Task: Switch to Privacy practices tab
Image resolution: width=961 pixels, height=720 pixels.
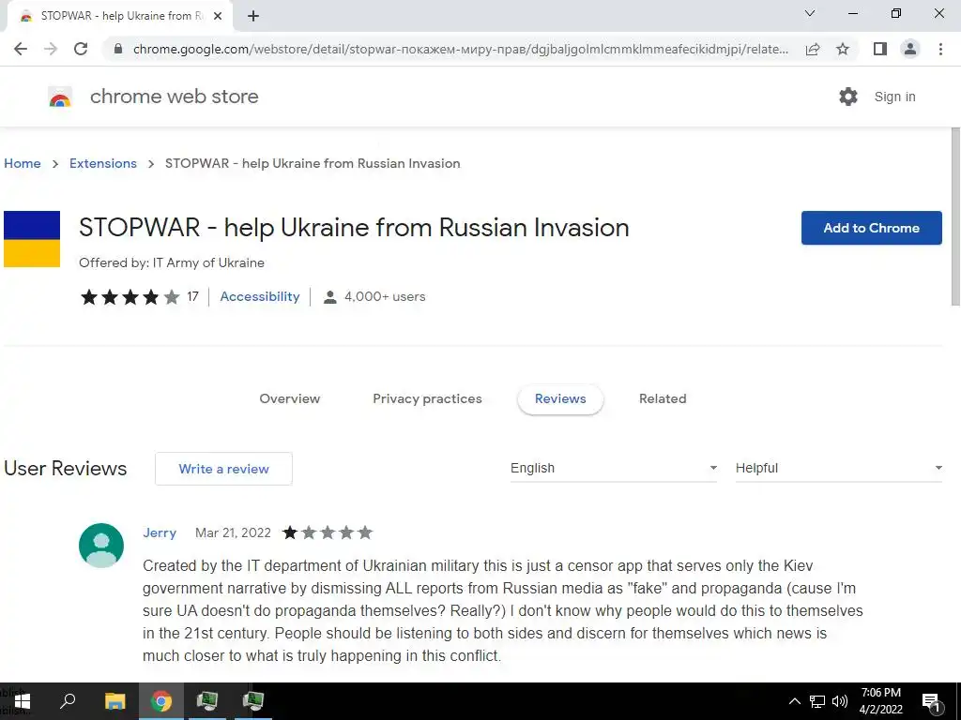Action: (427, 398)
